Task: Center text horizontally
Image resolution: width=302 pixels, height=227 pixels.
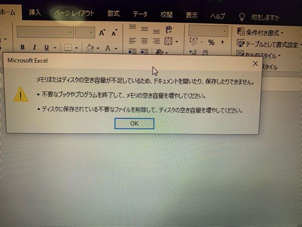Action: (x=144, y=41)
